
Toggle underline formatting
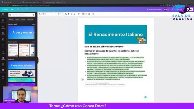pyautogui.click(x=75, y=14)
